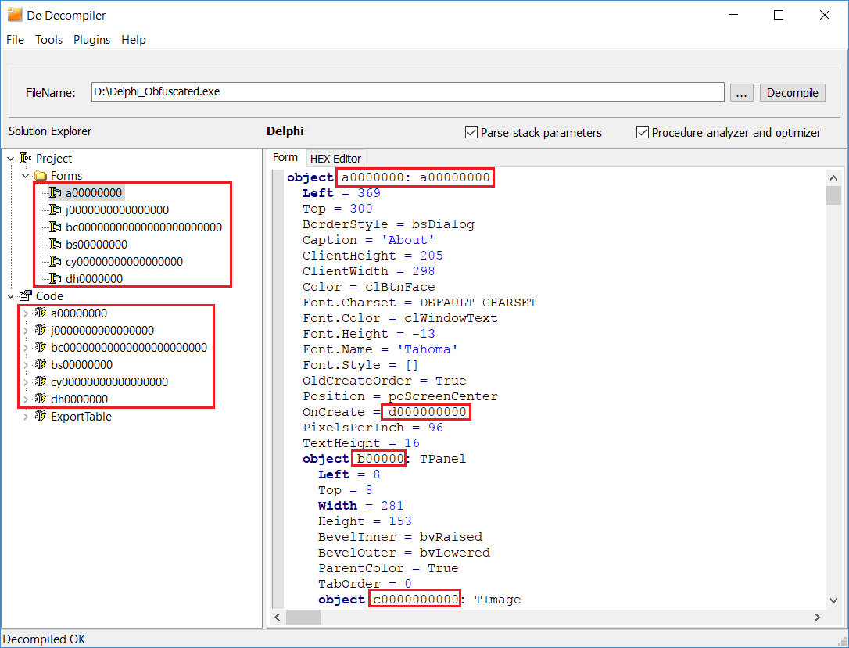Screen dimensions: 849x648
Task: Click vertical scrollbar up arrow in code view
Action: coord(834,177)
